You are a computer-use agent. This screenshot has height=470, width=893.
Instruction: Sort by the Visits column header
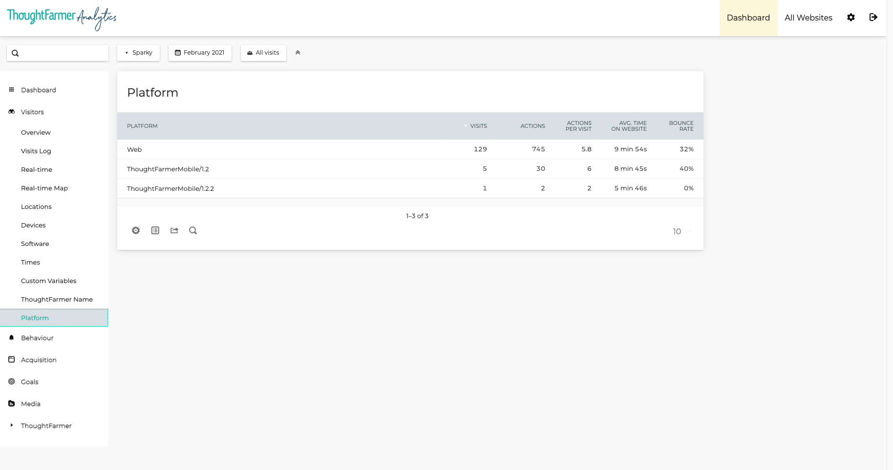(x=478, y=126)
